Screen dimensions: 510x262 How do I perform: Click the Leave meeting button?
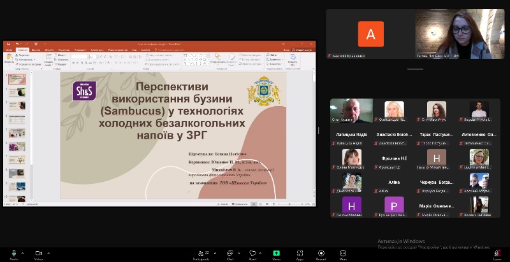pos(497,254)
